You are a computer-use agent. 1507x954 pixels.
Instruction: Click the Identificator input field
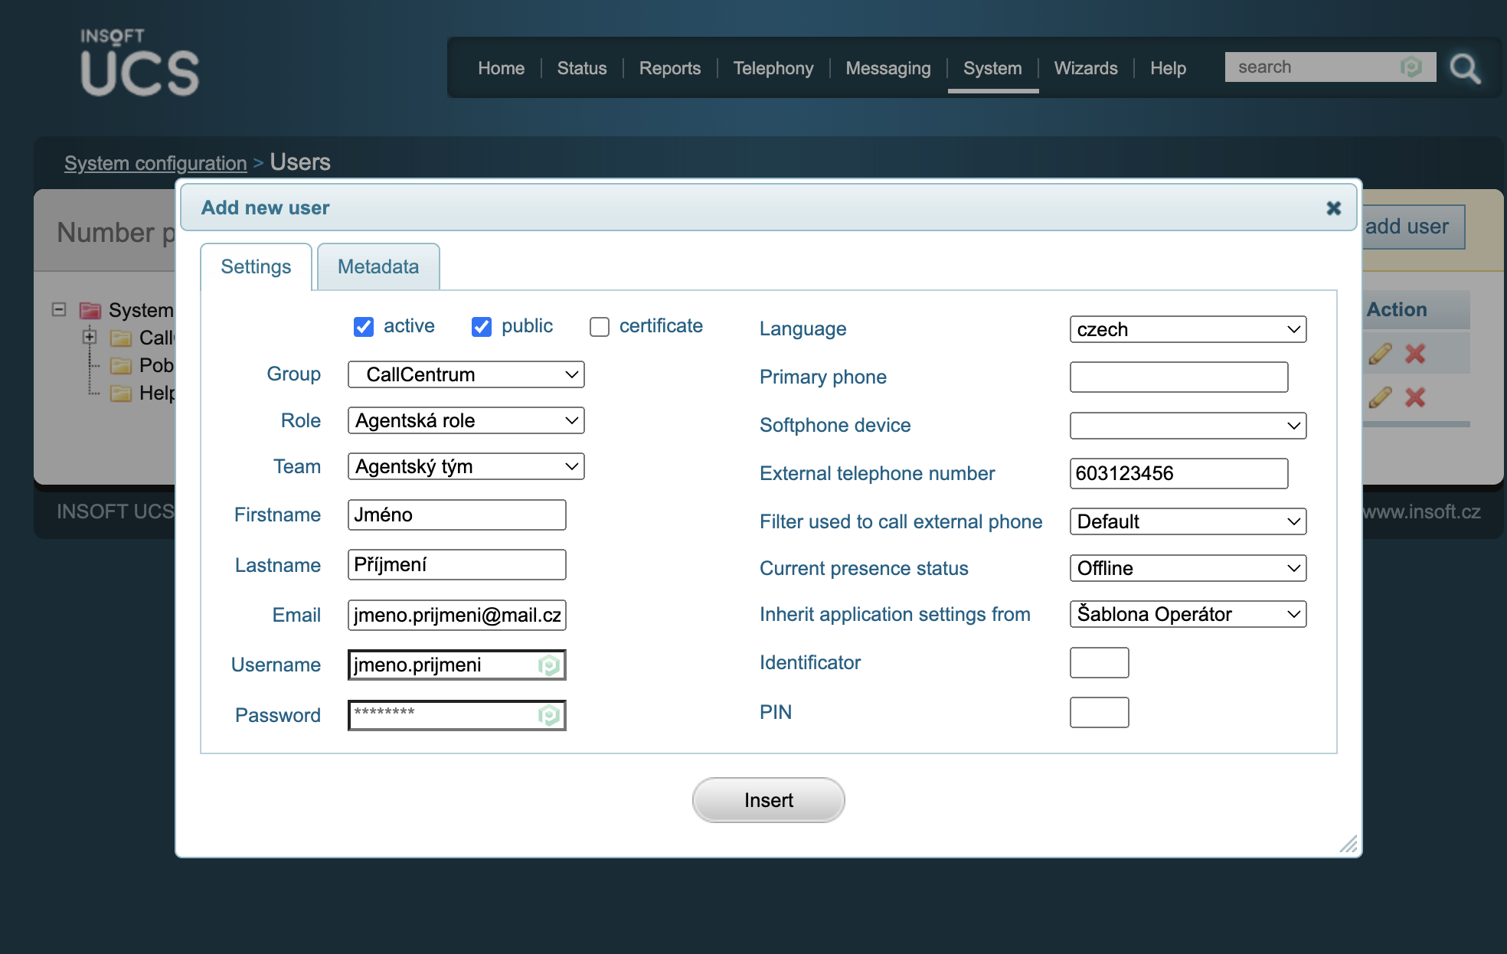click(1099, 662)
